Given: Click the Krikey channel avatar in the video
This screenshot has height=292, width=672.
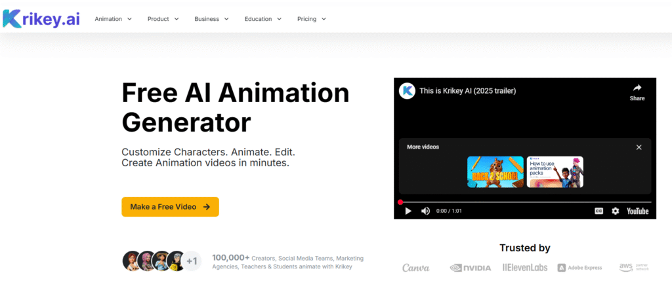Looking at the screenshot, I should [x=407, y=90].
